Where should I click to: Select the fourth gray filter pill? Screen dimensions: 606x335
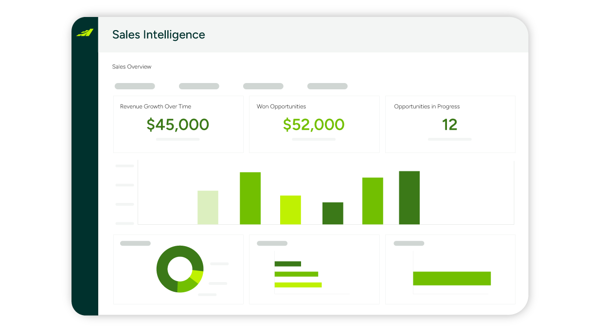[x=327, y=86]
